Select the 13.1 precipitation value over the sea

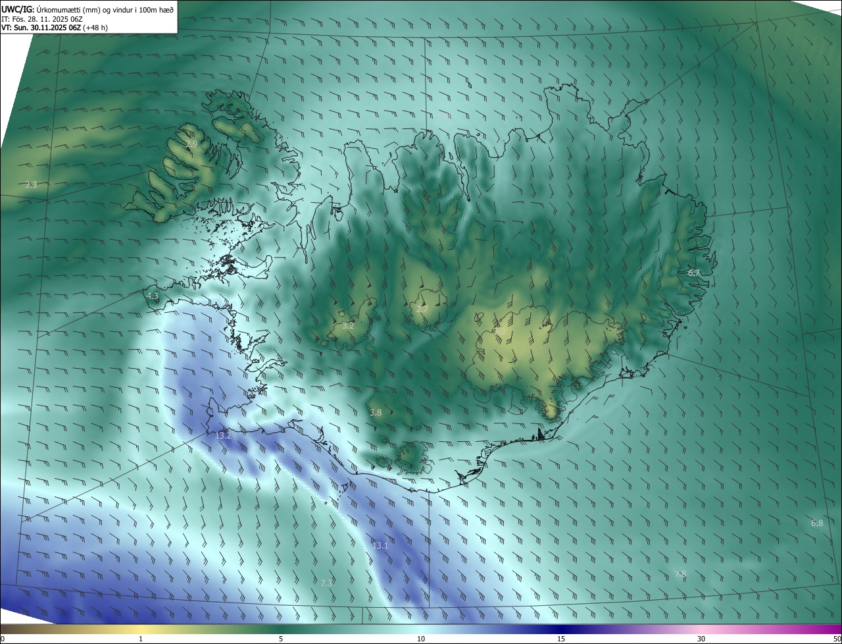pos(380,545)
